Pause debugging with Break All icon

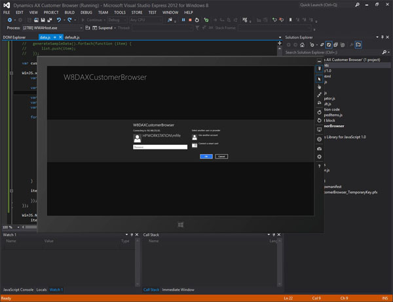coord(183,20)
